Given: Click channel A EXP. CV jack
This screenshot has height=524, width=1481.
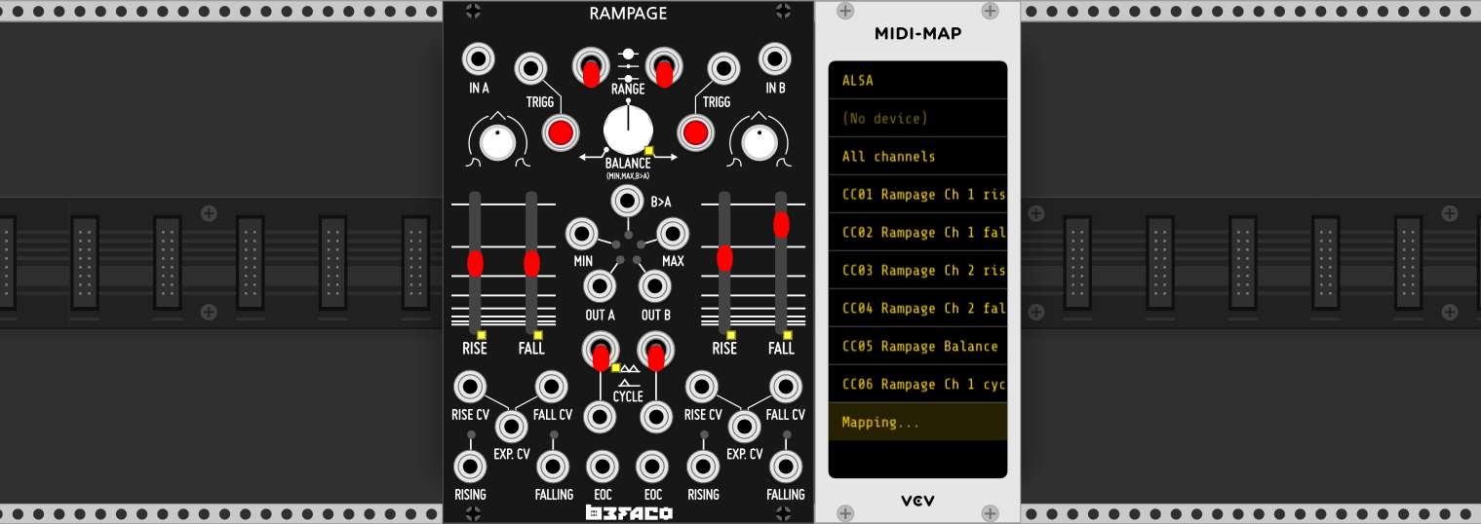Looking at the screenshot, I should click(x=511, y=427).
